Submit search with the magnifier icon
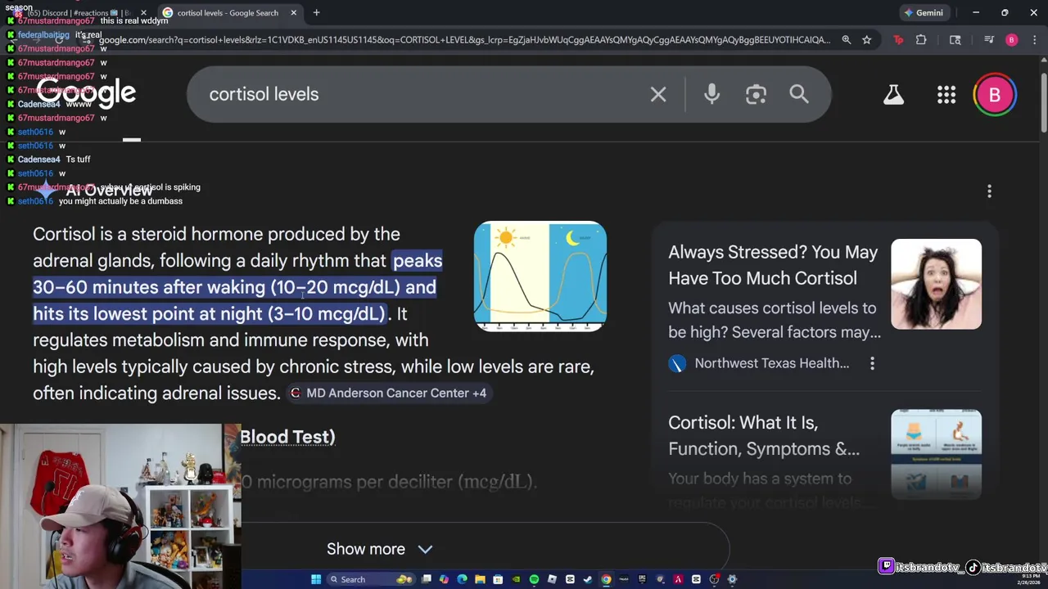The width and height of the screenshot is (1048, 589). 799,94
